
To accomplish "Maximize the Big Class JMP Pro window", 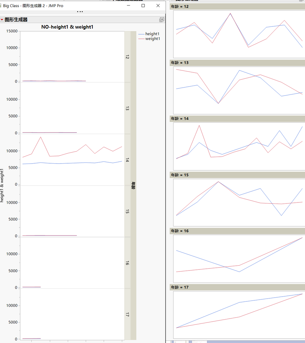I will pos(143,6).
